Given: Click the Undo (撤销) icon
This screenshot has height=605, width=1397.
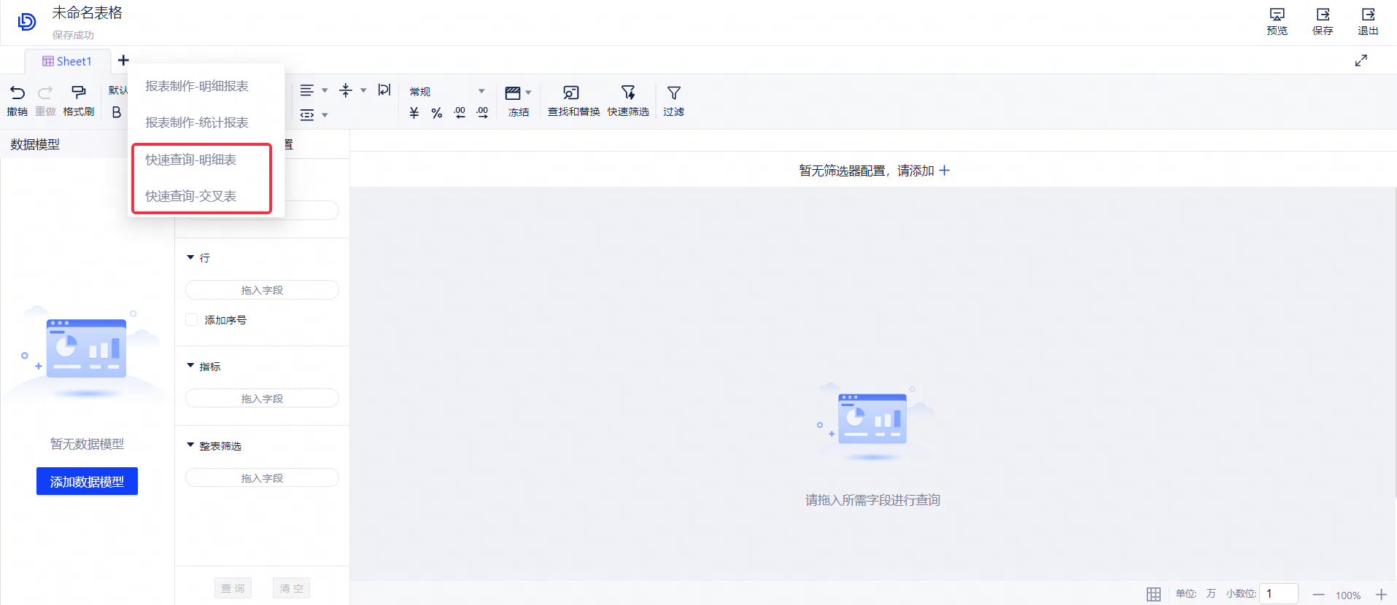Looking at the screenshot, I should (18, 93).
